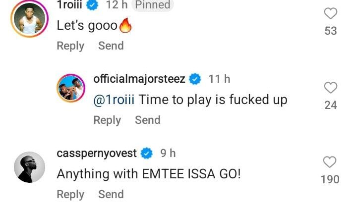Screen dimensions: 357x213
Task: Like 1roiii's "Let's gooo" comment
Action: (330, 14)
